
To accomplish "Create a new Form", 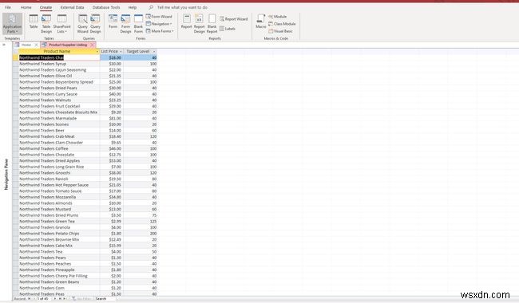I will click(x=113, y=22).
